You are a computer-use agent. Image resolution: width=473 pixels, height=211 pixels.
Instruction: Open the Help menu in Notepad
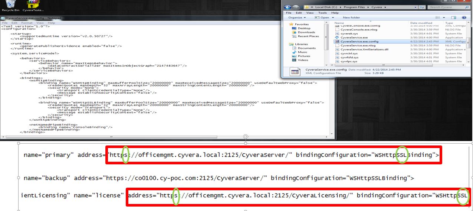(x=51, y=23)
